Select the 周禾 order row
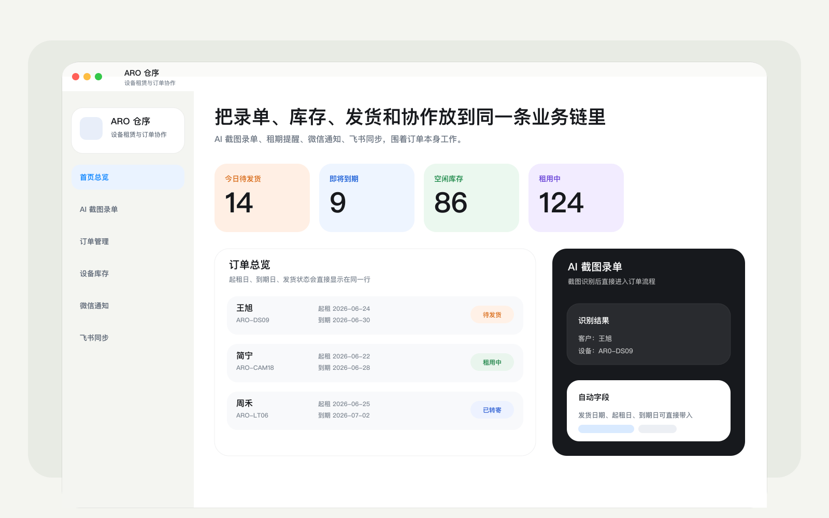829x518 pixels. point(375,410)
